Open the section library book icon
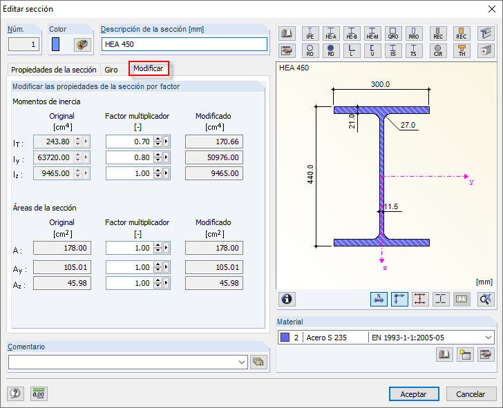 [x=287, y=33]
